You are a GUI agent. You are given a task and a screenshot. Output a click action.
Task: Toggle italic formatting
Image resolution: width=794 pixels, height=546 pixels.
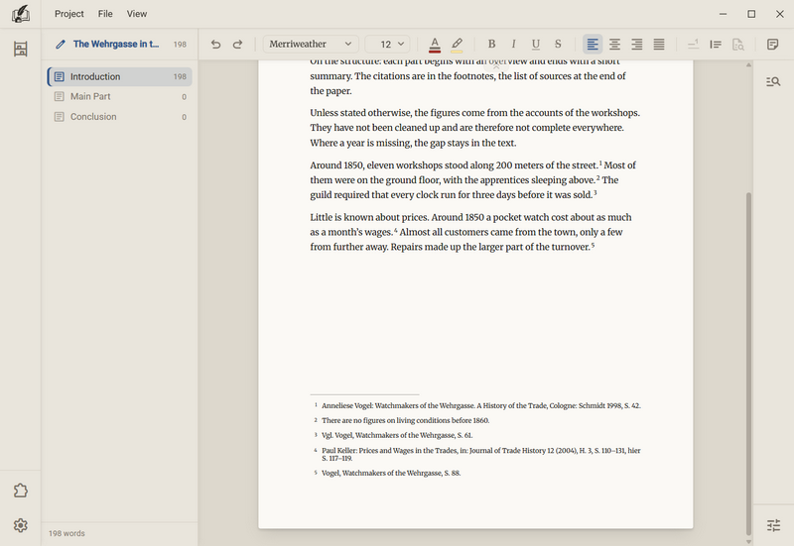(x=513, y=44)
